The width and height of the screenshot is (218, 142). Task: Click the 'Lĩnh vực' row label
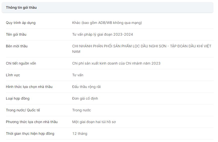(13, 75)
